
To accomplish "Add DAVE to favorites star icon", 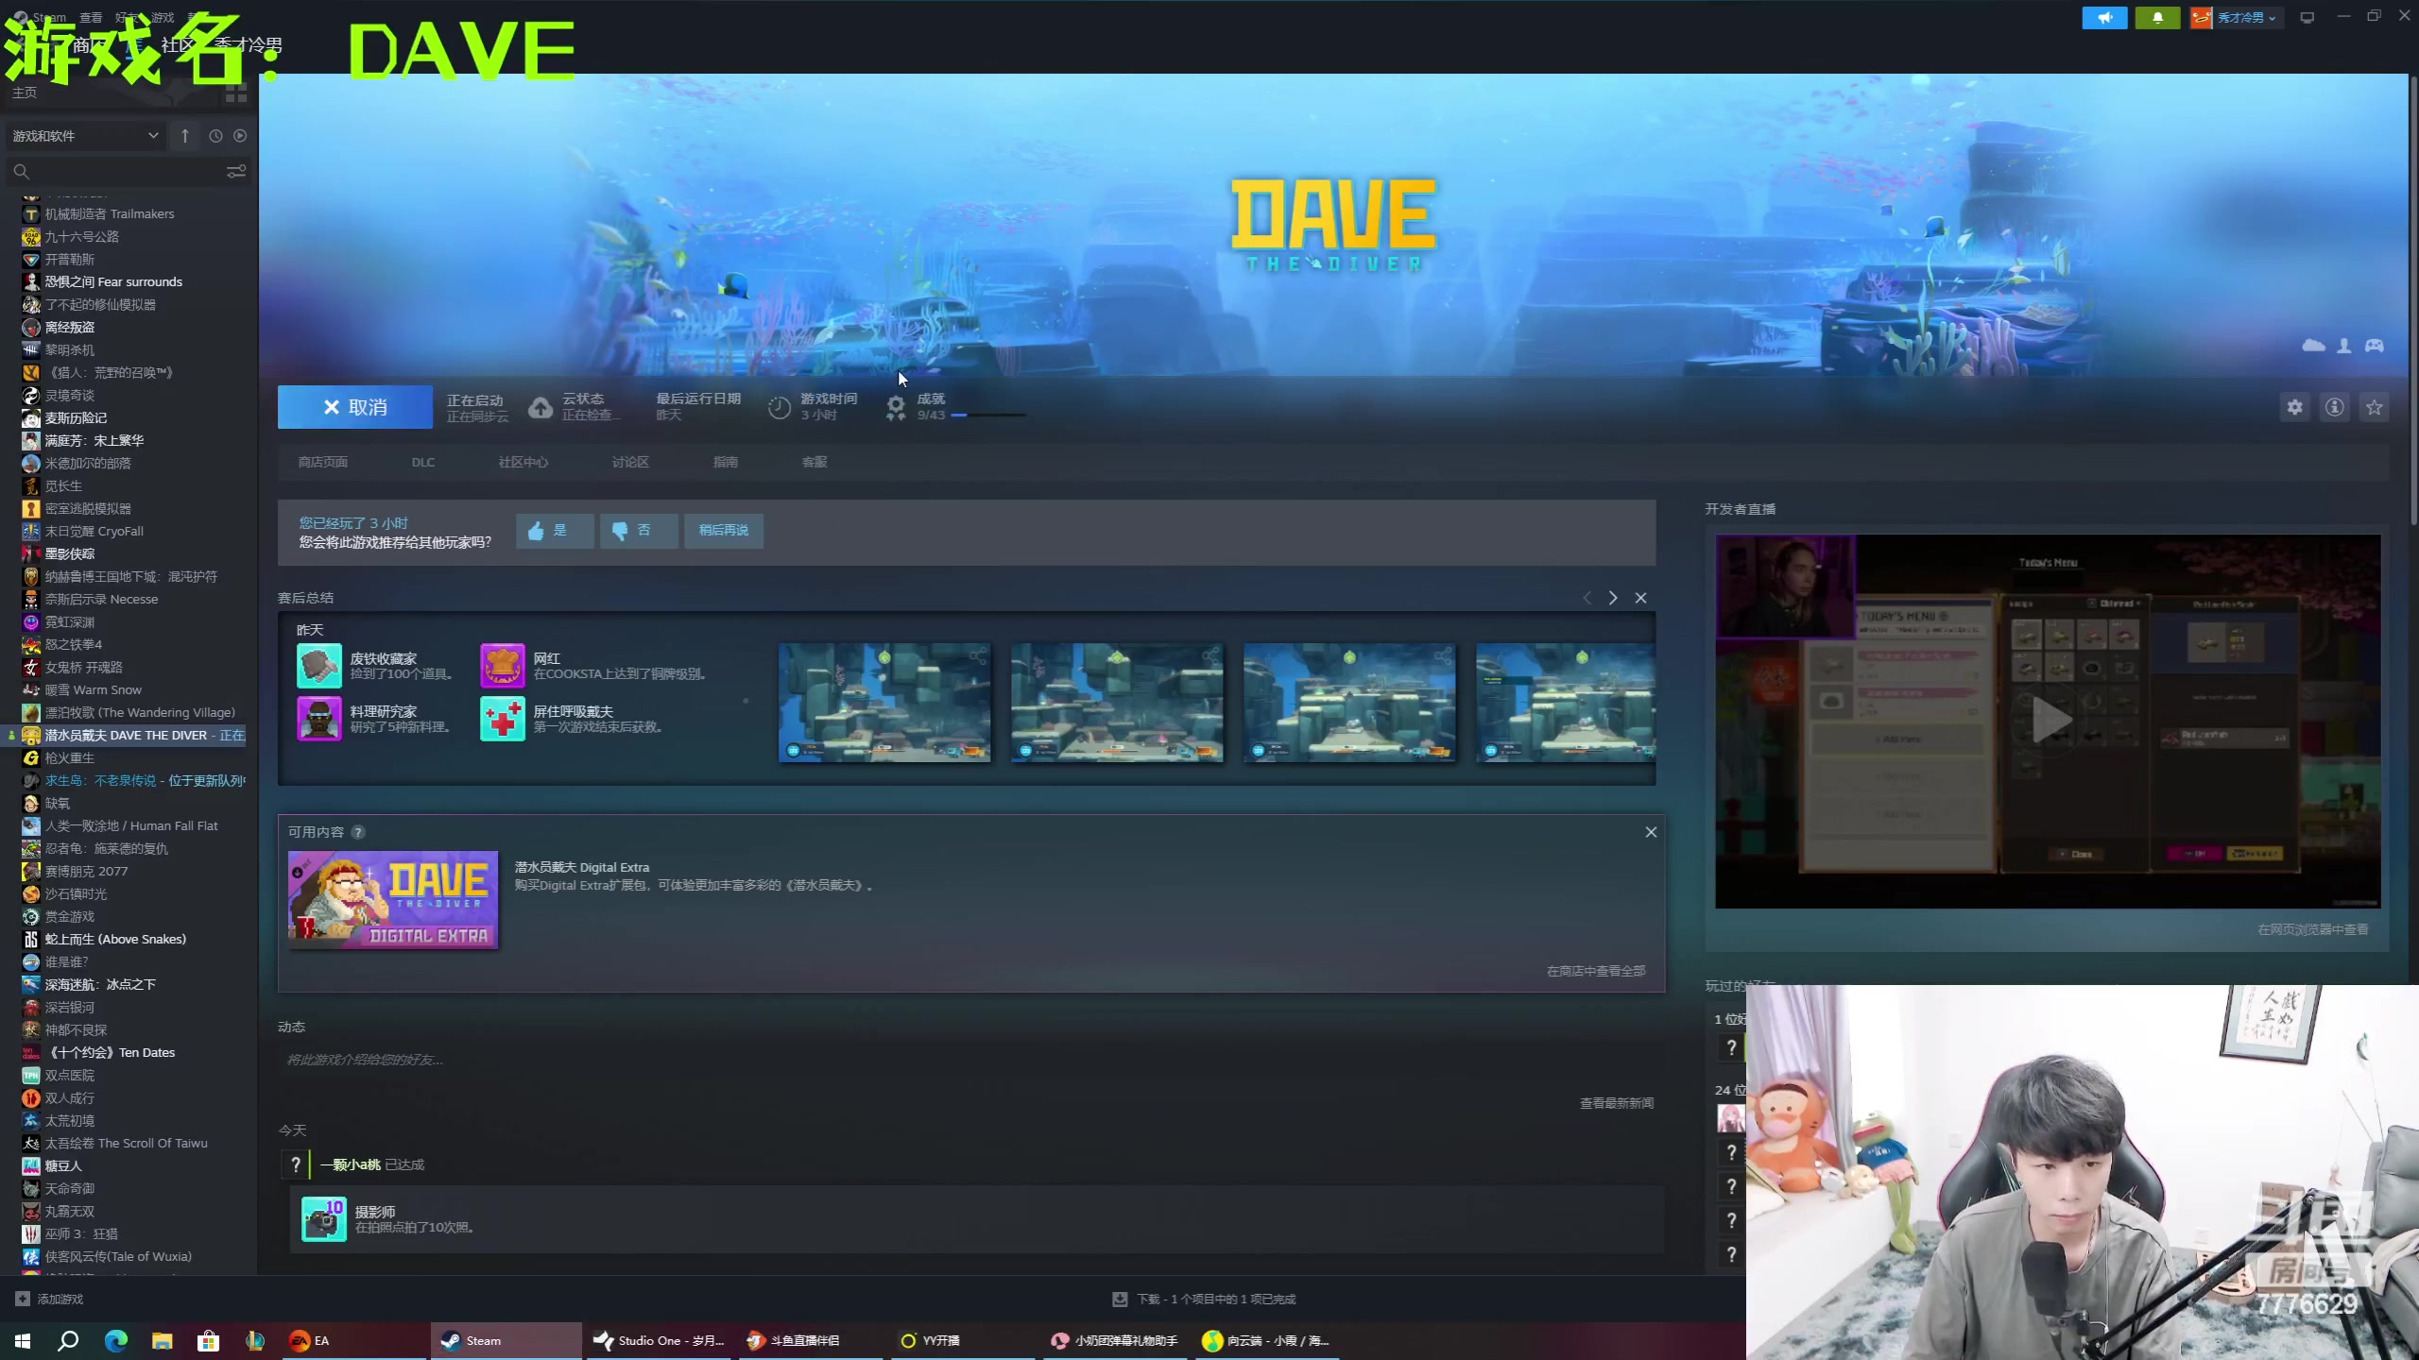I will [2374, 407].
